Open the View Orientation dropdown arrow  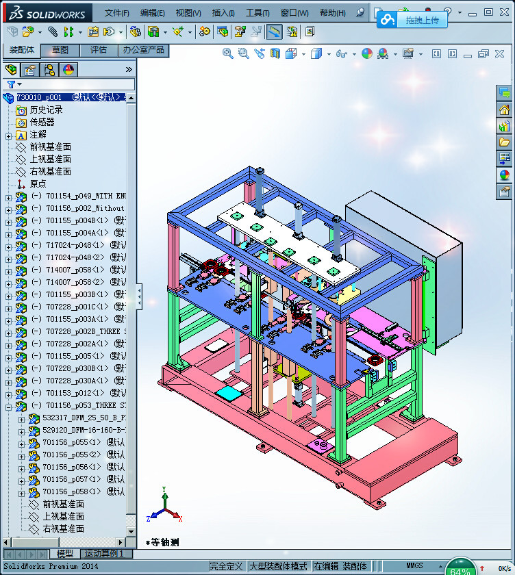click(303, 54)
